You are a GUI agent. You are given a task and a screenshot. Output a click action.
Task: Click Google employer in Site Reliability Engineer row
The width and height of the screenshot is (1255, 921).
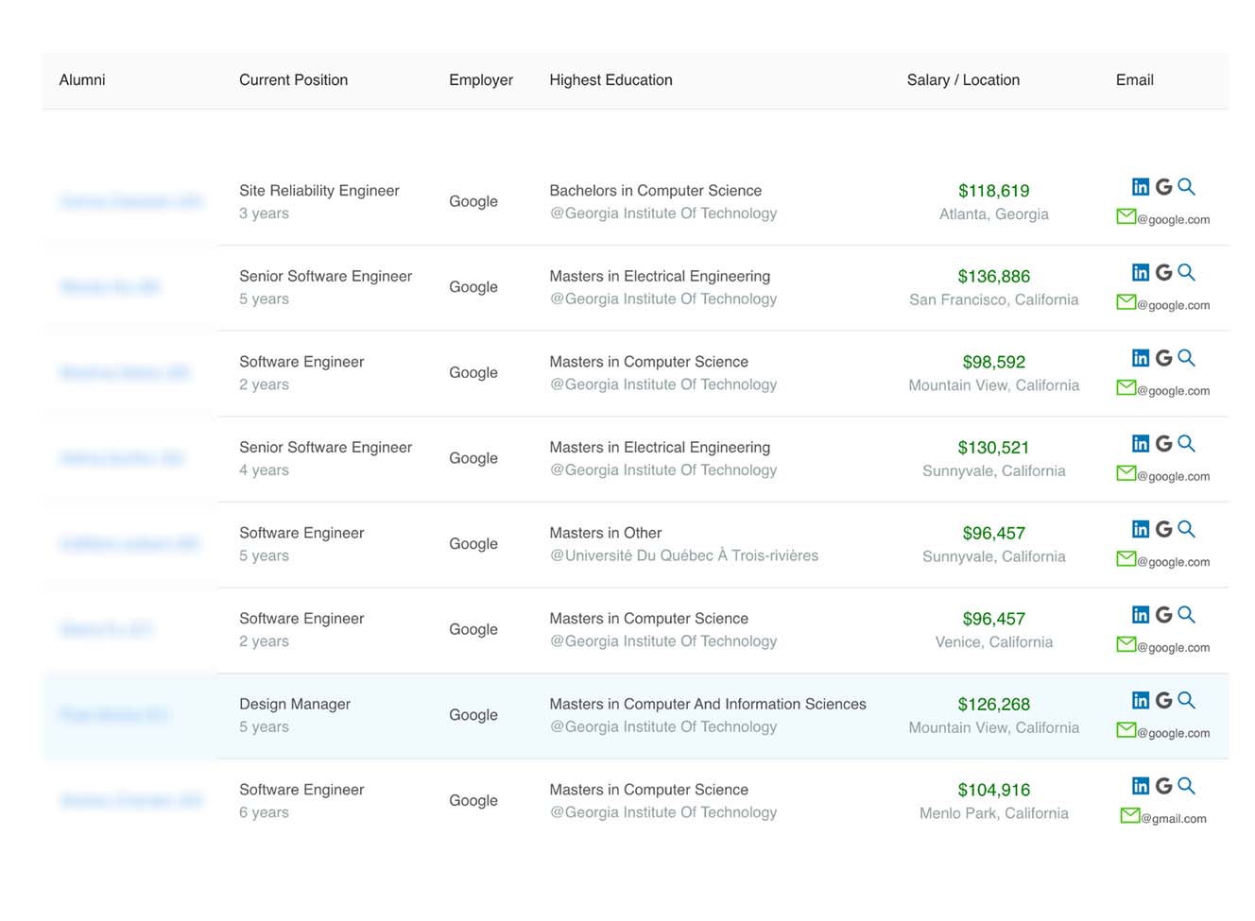click(473, 201)
